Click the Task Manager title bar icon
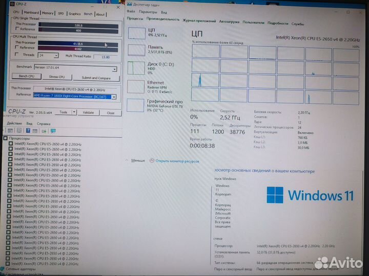The width and height of the screenshot is (369, 276). 130,4
